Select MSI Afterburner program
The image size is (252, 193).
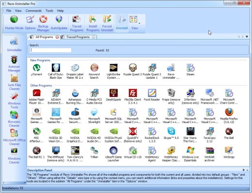[36, 135]
